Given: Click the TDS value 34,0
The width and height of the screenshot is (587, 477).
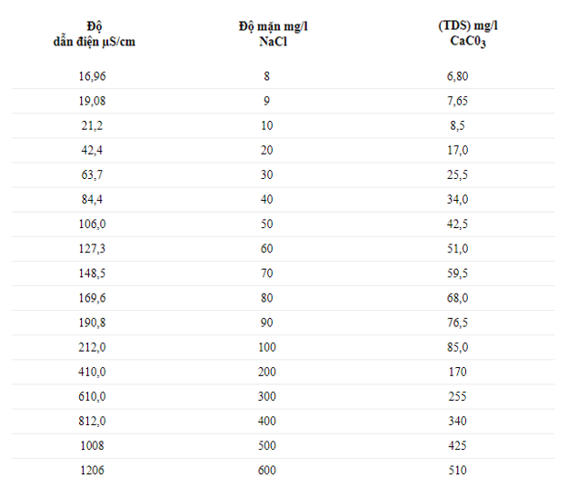Looking at the screenshot, I should pos(457,199).
